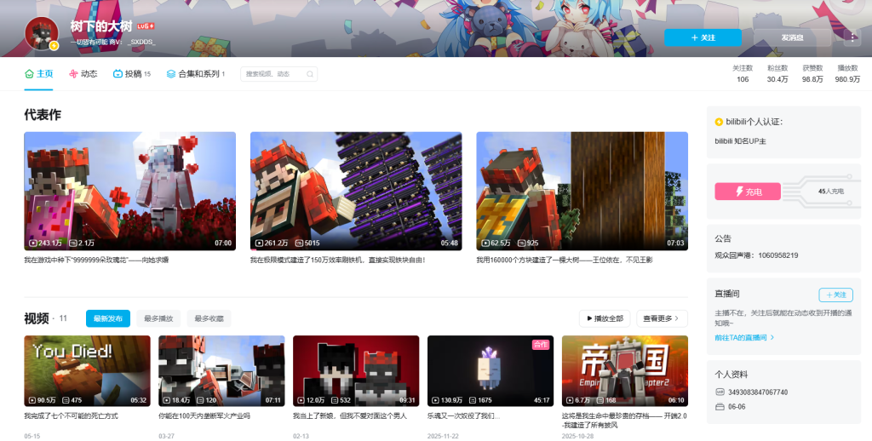
Task: Click the 动态 fan icon tab
Action: 73,74
